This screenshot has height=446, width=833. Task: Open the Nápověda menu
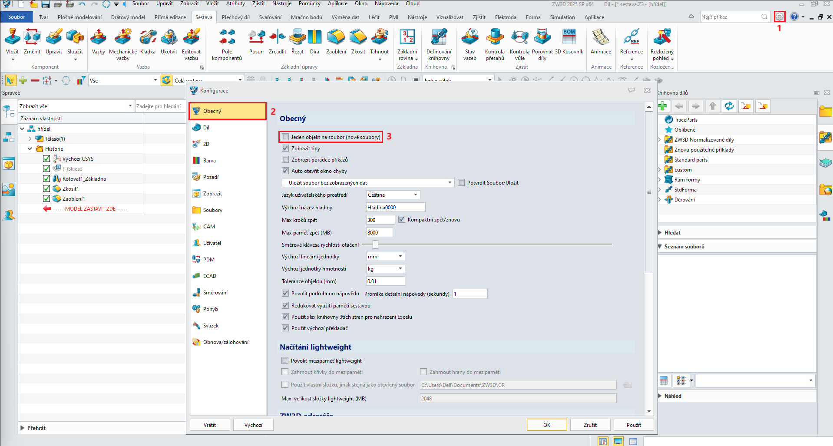(386, 3)
